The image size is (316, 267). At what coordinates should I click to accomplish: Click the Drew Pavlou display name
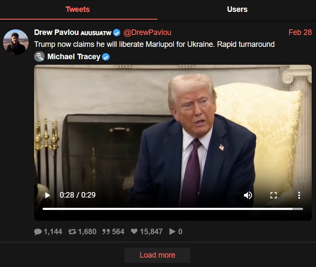point(56,32)
